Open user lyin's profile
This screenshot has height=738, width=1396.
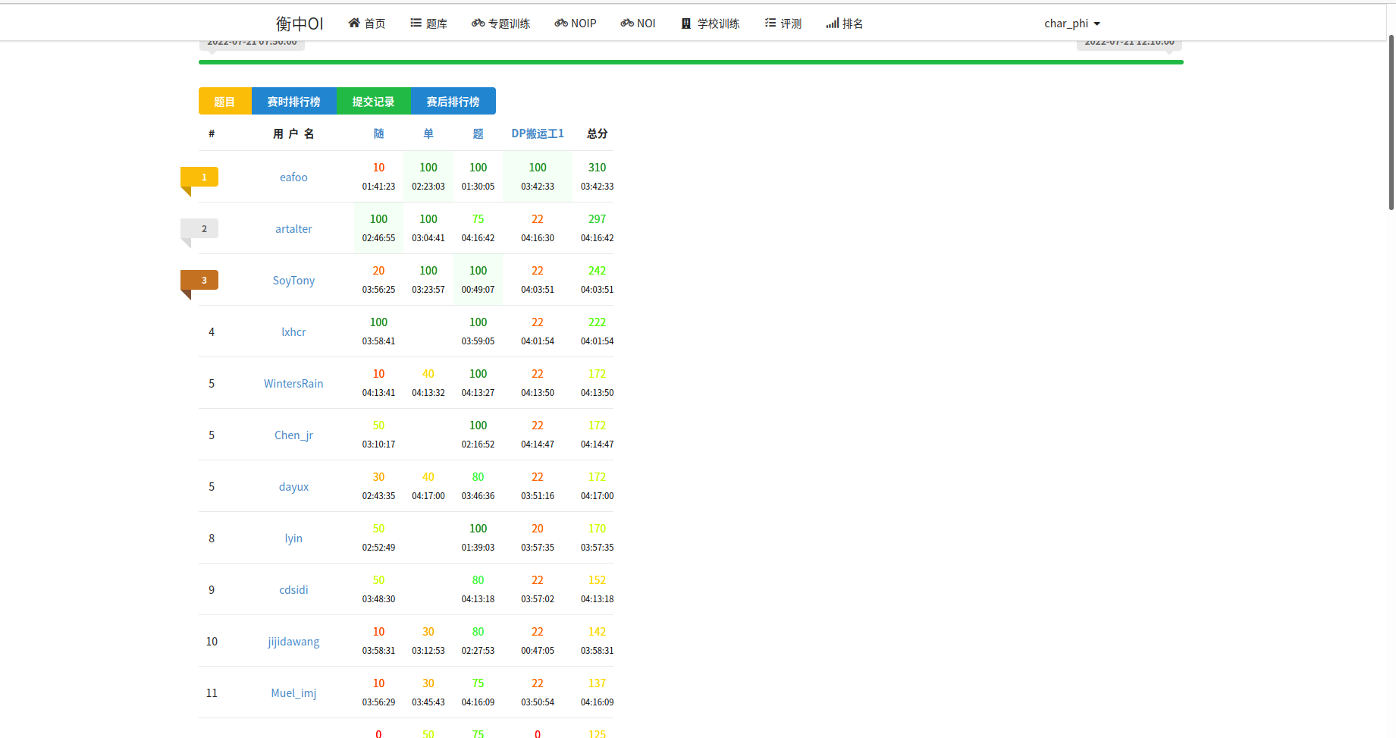(293, 538)
